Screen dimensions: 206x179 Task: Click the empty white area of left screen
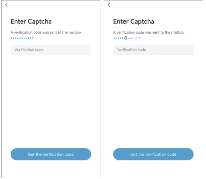[51, 103]
